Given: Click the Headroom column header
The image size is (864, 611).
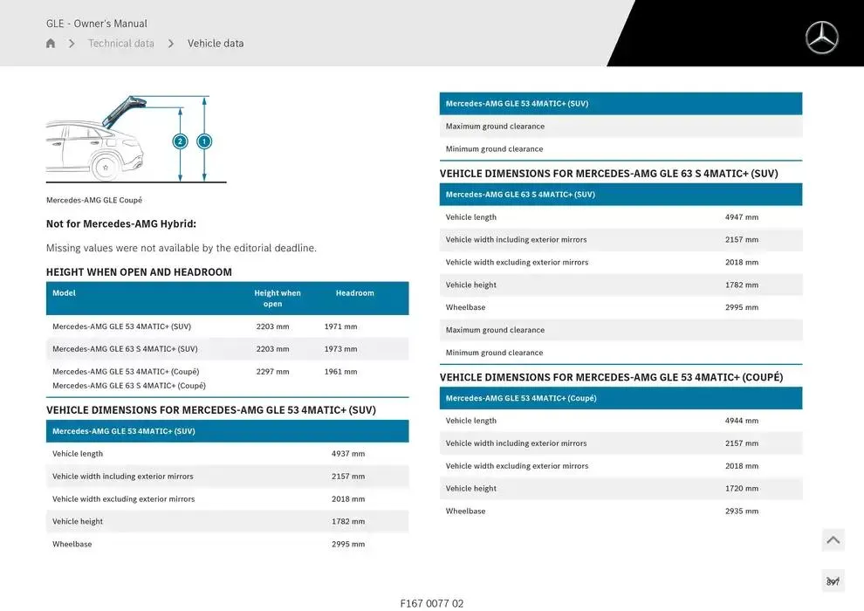Looking at the screenshot, I should 354,293.
